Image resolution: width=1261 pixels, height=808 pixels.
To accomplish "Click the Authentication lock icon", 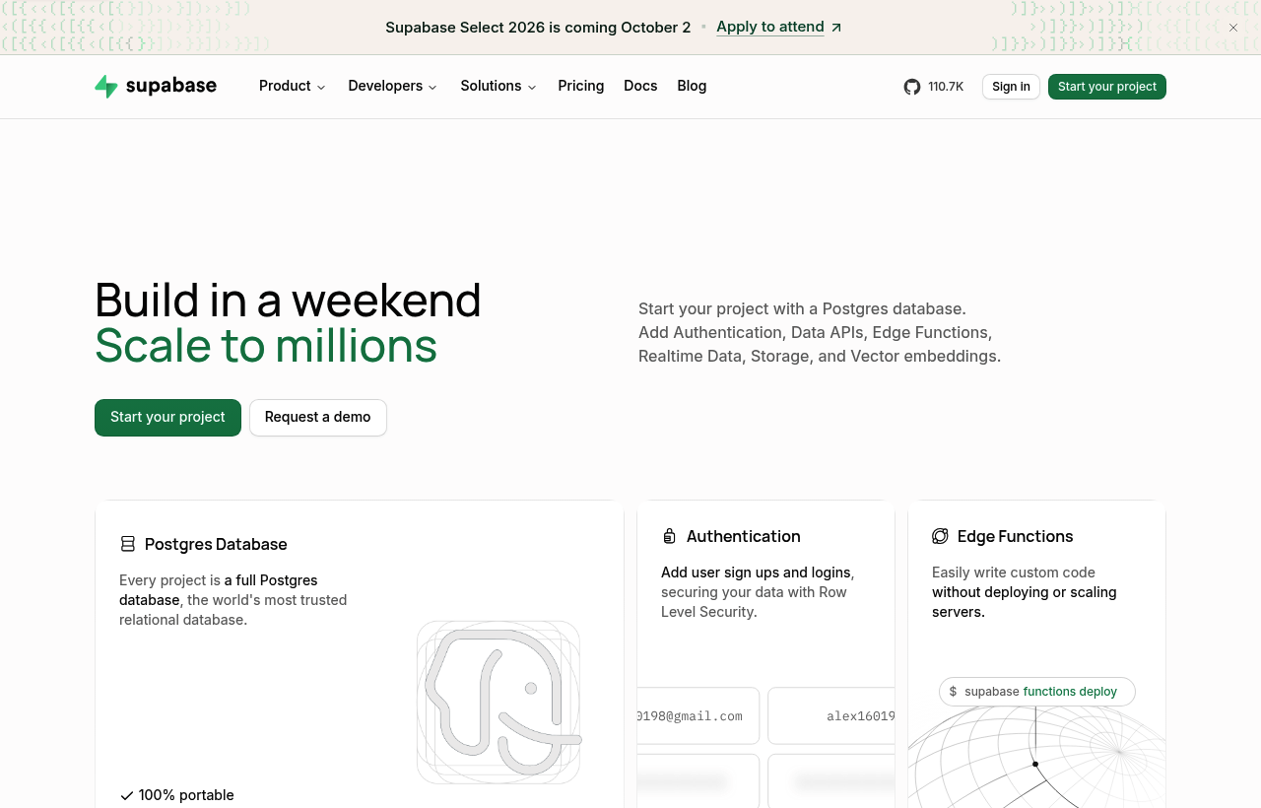I will (670, 536).
